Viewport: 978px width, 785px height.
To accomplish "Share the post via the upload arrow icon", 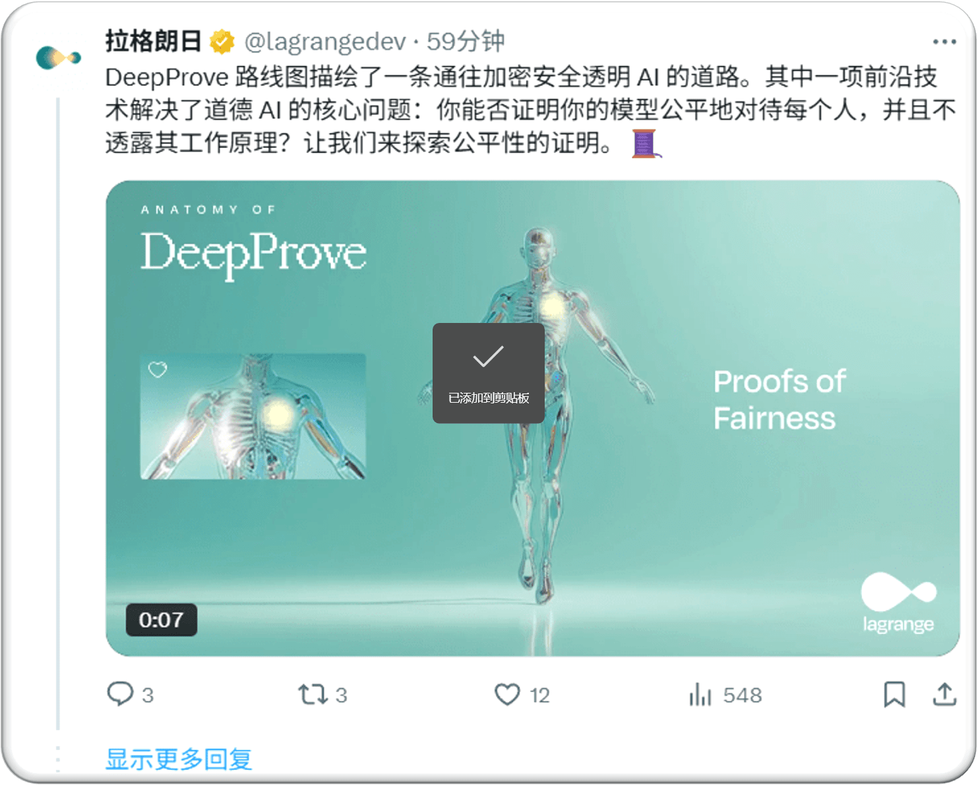I will (944, 694).
